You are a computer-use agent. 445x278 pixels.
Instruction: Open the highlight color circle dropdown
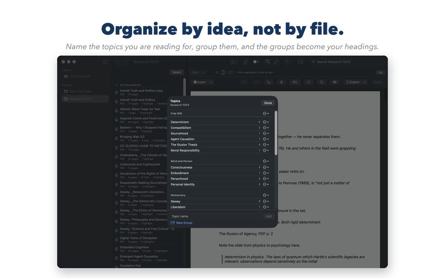click(256, 62)
